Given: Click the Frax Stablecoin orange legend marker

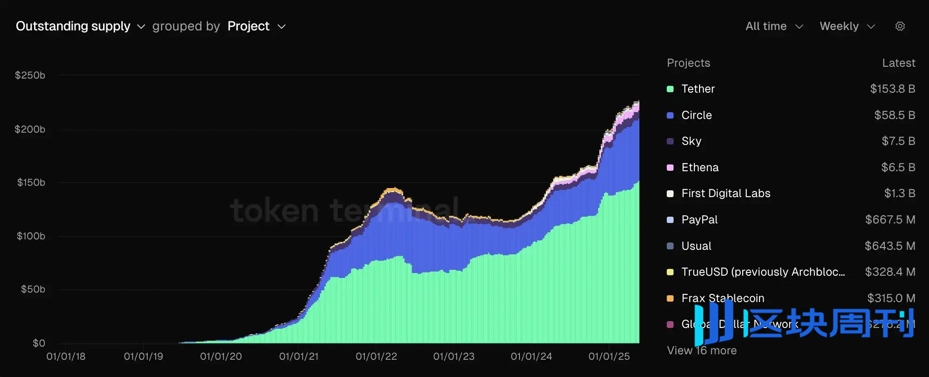Looking at the screenshot, I should 670,298.
